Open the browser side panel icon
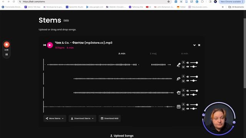This screenshot has height=138, width=246. point(210,2)
